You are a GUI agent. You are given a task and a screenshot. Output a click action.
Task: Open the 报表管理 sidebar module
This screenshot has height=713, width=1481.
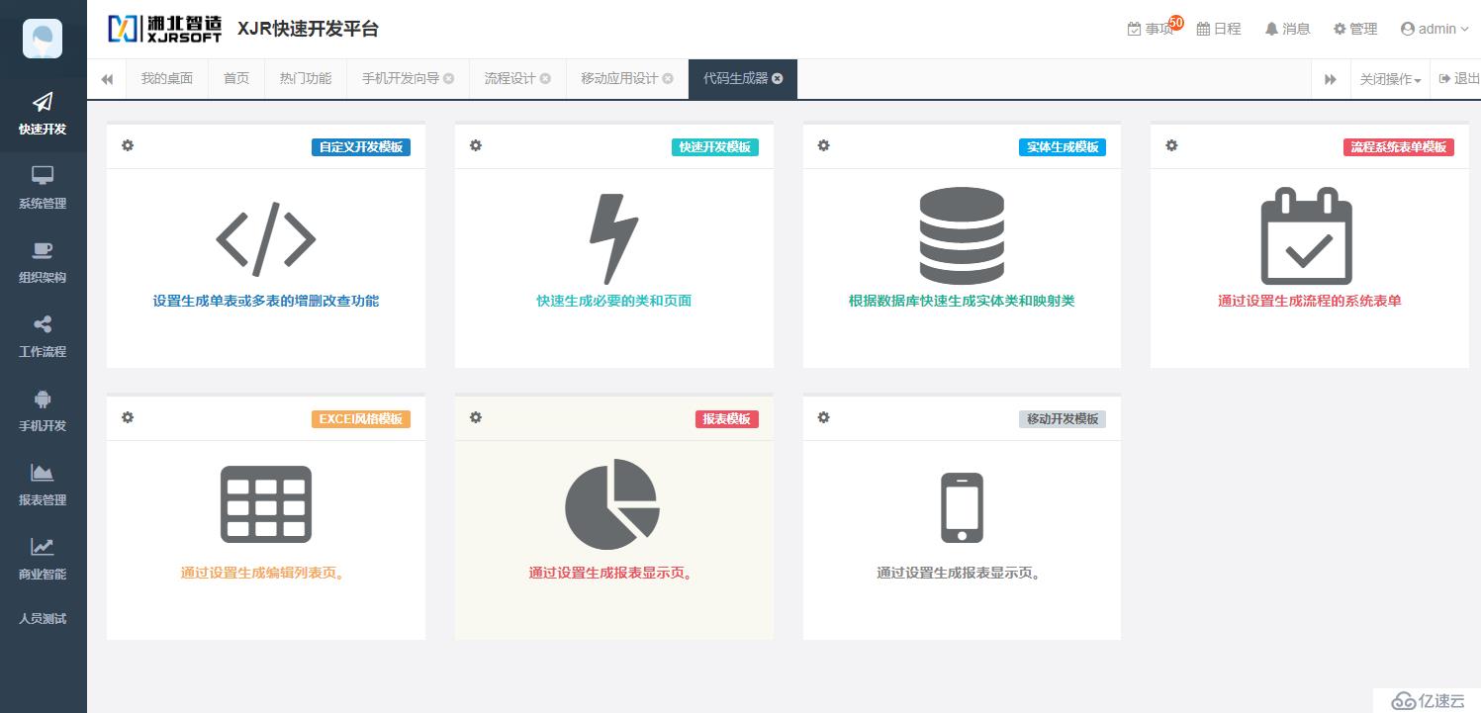click(43, 486)
